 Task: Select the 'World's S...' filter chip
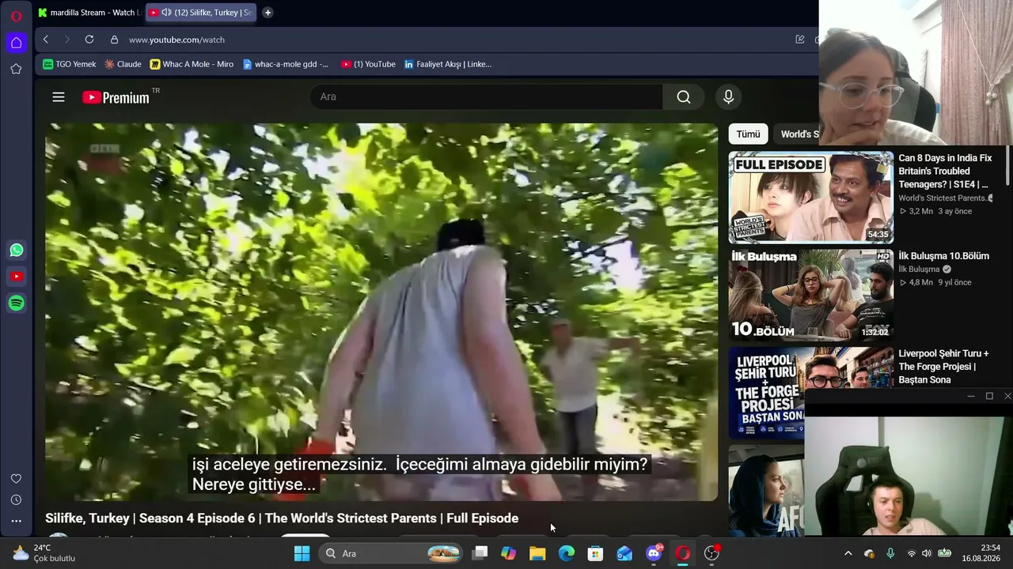tap(798, 134)
